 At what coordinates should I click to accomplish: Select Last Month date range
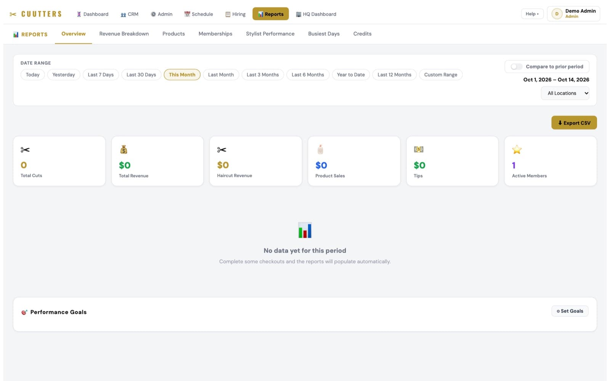pos(221,75)
